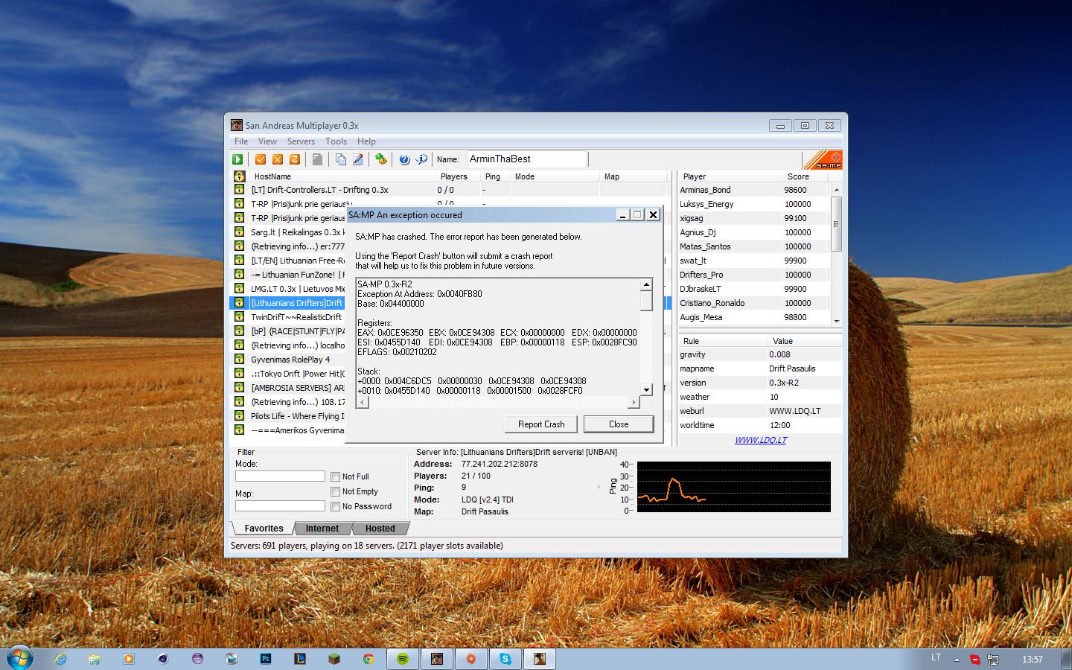Viewport: 1072px width, 670px height.
Task: Click the Report Crash button
Action: point(541,424)
